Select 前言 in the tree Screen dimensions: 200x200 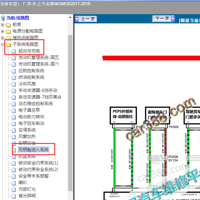pos(17,25)
